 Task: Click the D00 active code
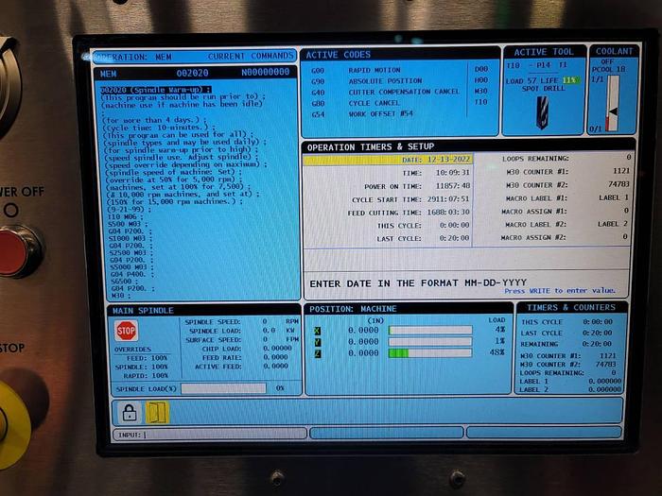[x=480, y=69]
